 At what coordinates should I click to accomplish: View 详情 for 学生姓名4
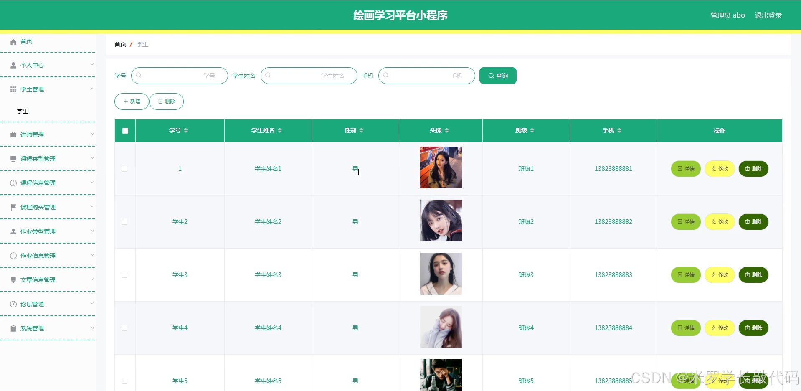click(686, 328)
